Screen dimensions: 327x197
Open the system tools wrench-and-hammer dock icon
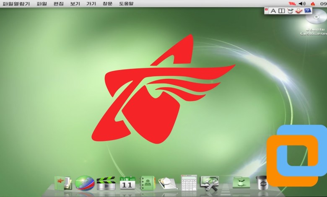pyautogui.click(x=210, y=183)
